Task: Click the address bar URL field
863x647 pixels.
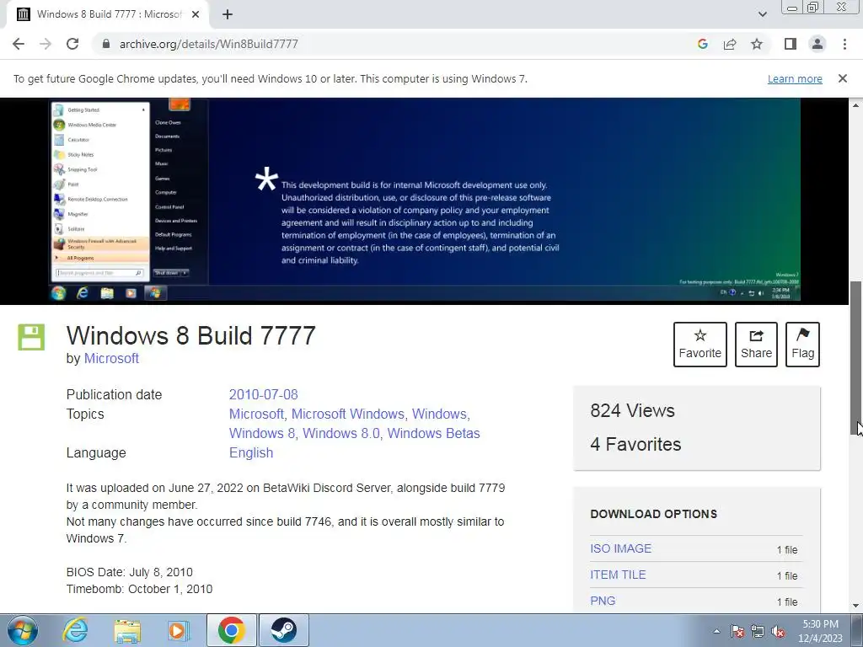Action: (x=385, y=44)
